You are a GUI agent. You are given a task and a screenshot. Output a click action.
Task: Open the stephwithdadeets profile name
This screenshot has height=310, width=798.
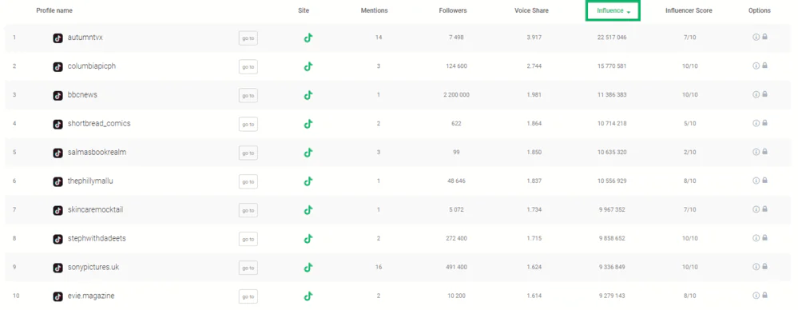[x=97, y=238]
